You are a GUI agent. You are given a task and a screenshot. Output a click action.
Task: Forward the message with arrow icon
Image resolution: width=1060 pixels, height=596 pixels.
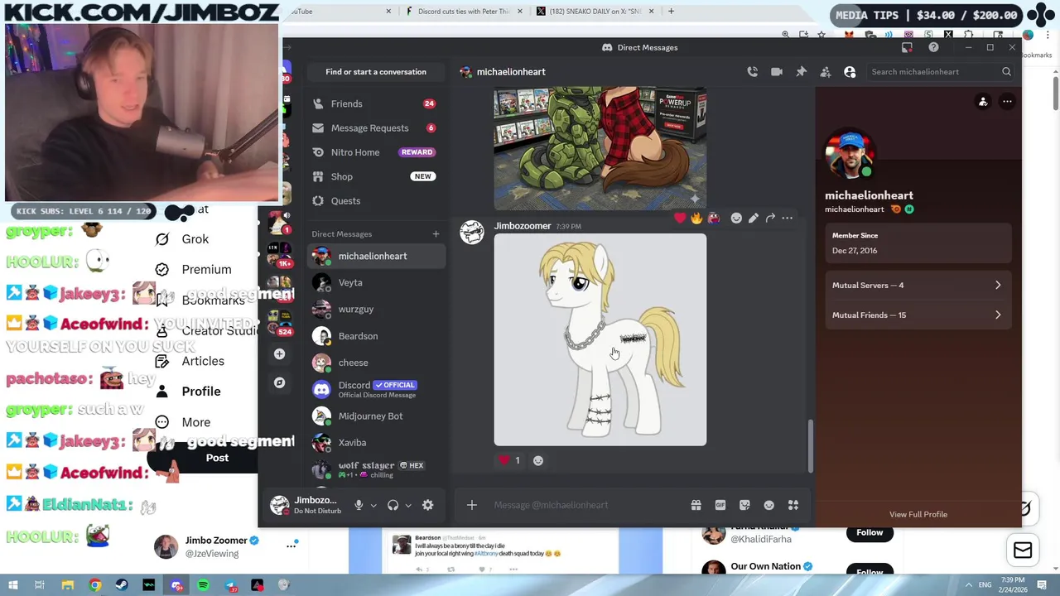point(770,218)
